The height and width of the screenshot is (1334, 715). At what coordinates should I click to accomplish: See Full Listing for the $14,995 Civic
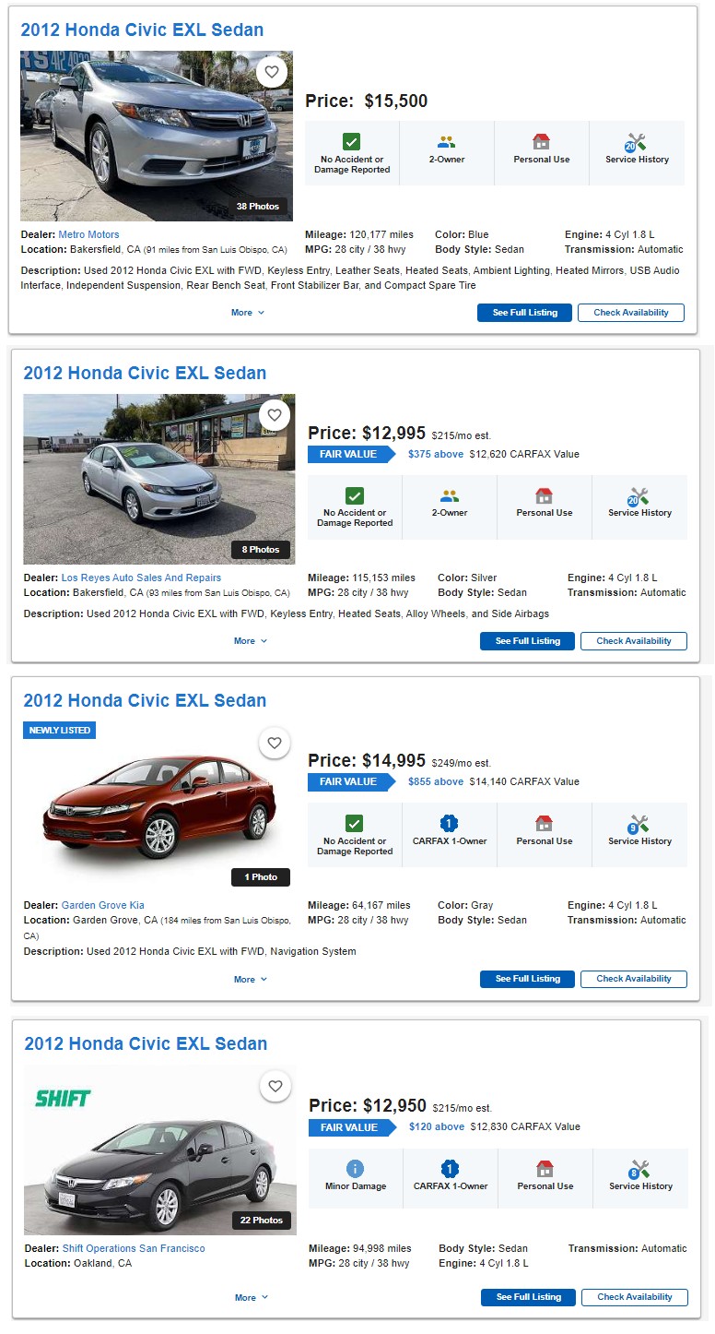527,979
